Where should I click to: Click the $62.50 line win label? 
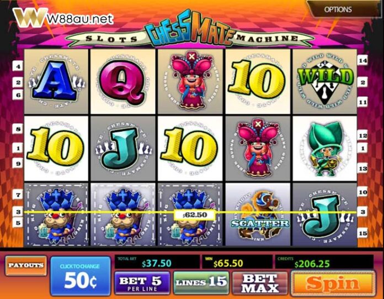pyautogui.click(x=195, y=215)
